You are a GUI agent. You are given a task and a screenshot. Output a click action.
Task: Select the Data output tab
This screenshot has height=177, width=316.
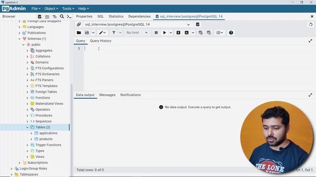click(x=85, y=95)
